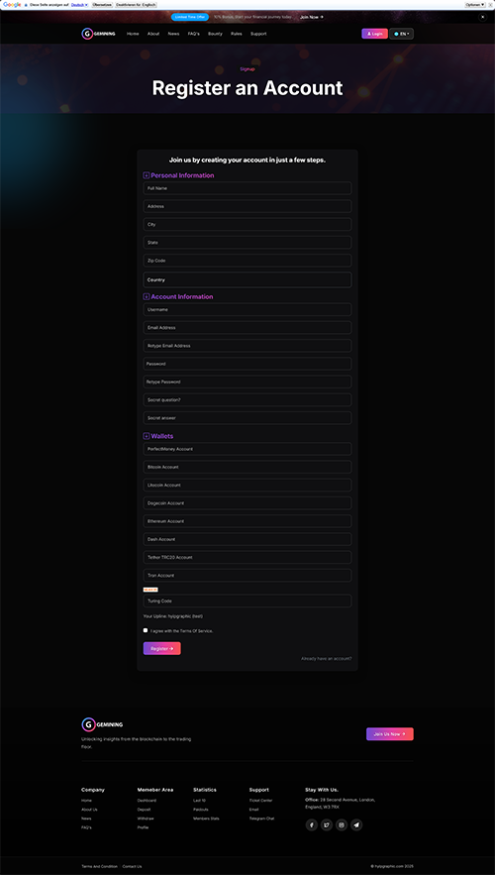Click the Register button

coord(161,648)
